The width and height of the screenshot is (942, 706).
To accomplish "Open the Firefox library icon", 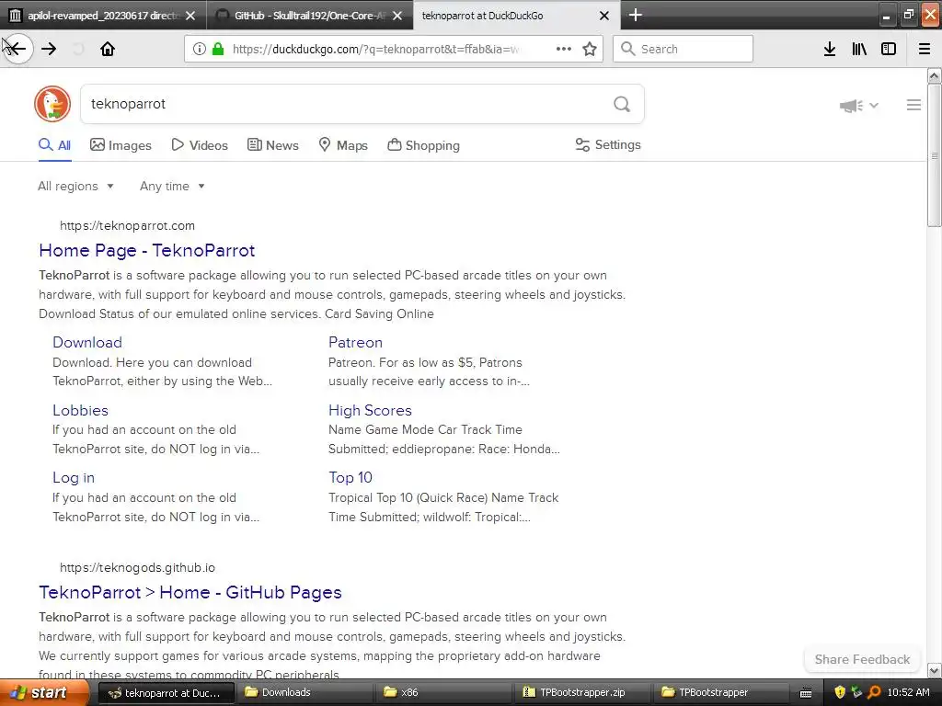I will (859, 49).
